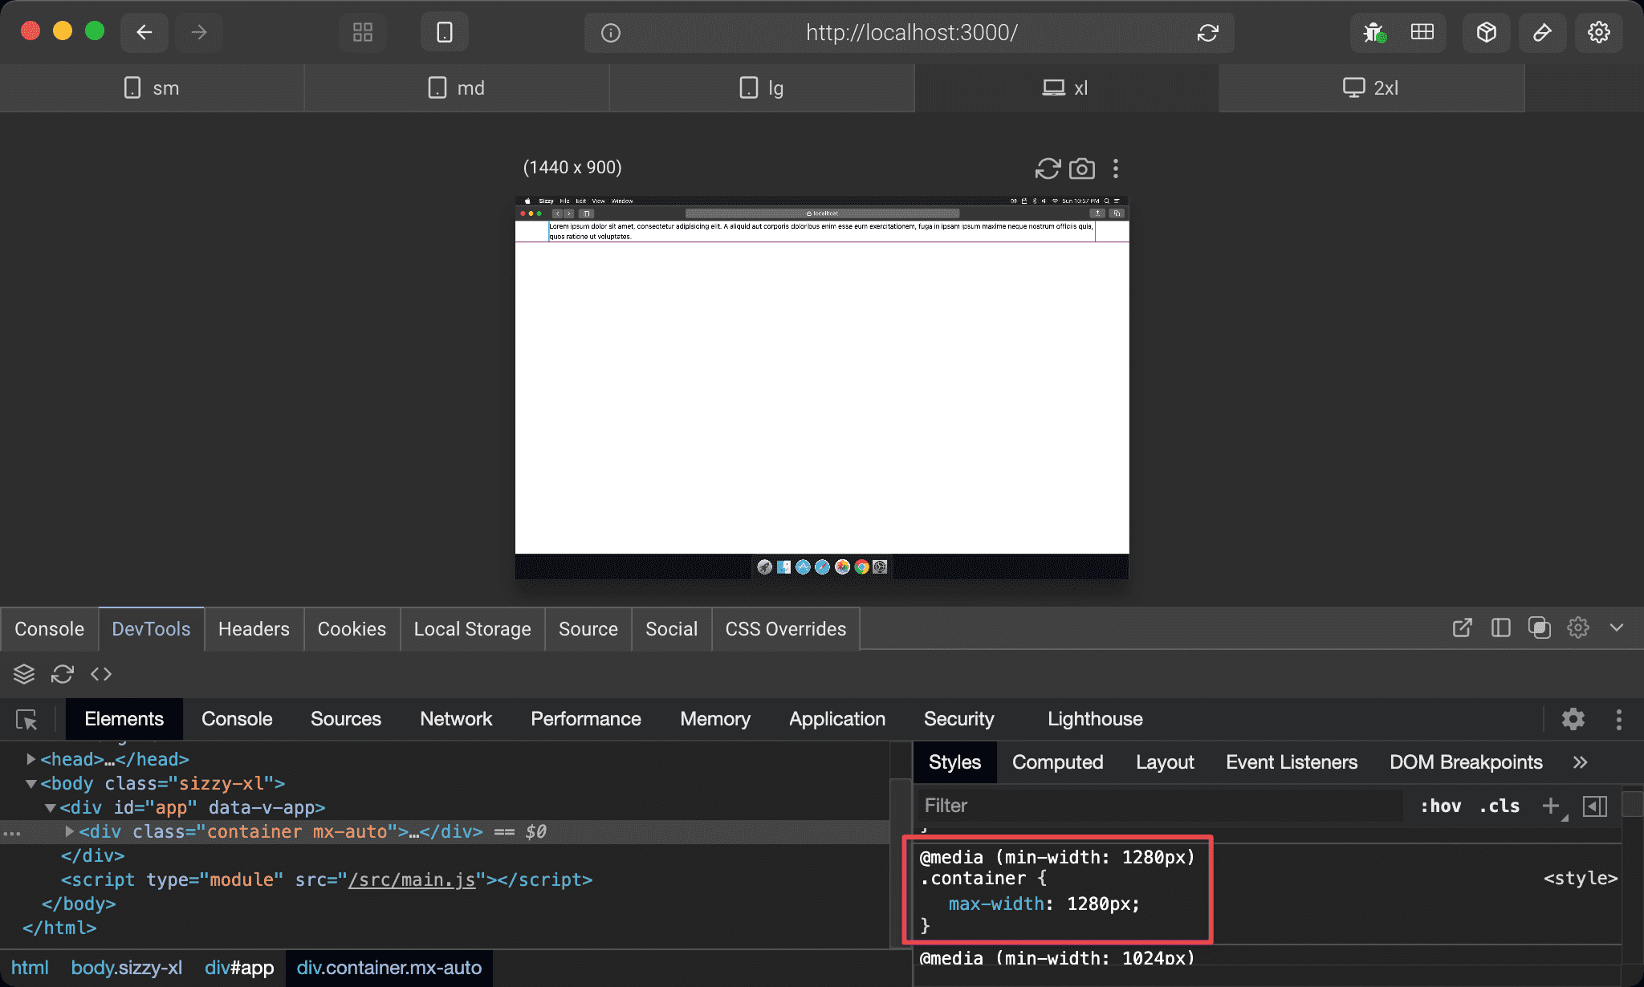Switch to the md device tab
Screen dimensions: 1644x987
pos(457,87)
